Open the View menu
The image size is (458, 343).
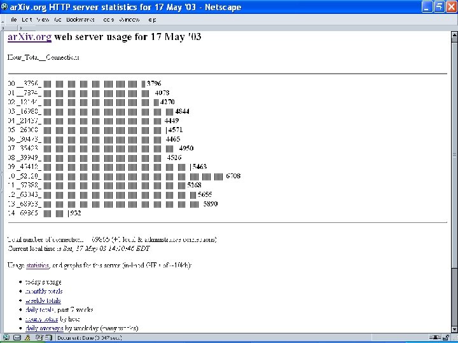pyautogui.click(x=43, y=20)
